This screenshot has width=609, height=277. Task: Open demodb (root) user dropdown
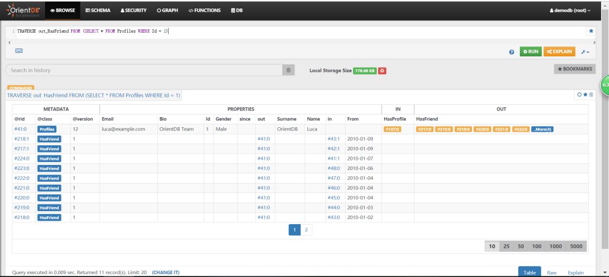(570, 11)
